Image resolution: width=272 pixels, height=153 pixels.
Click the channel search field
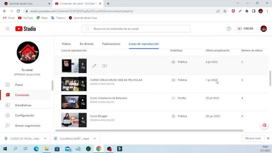pyautogui.click(x=136, y=28)
